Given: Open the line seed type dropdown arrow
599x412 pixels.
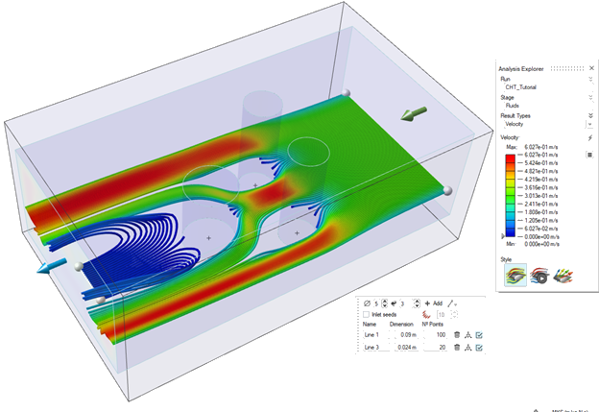Looking at the screenshot, I should click(x=455, y=303).
